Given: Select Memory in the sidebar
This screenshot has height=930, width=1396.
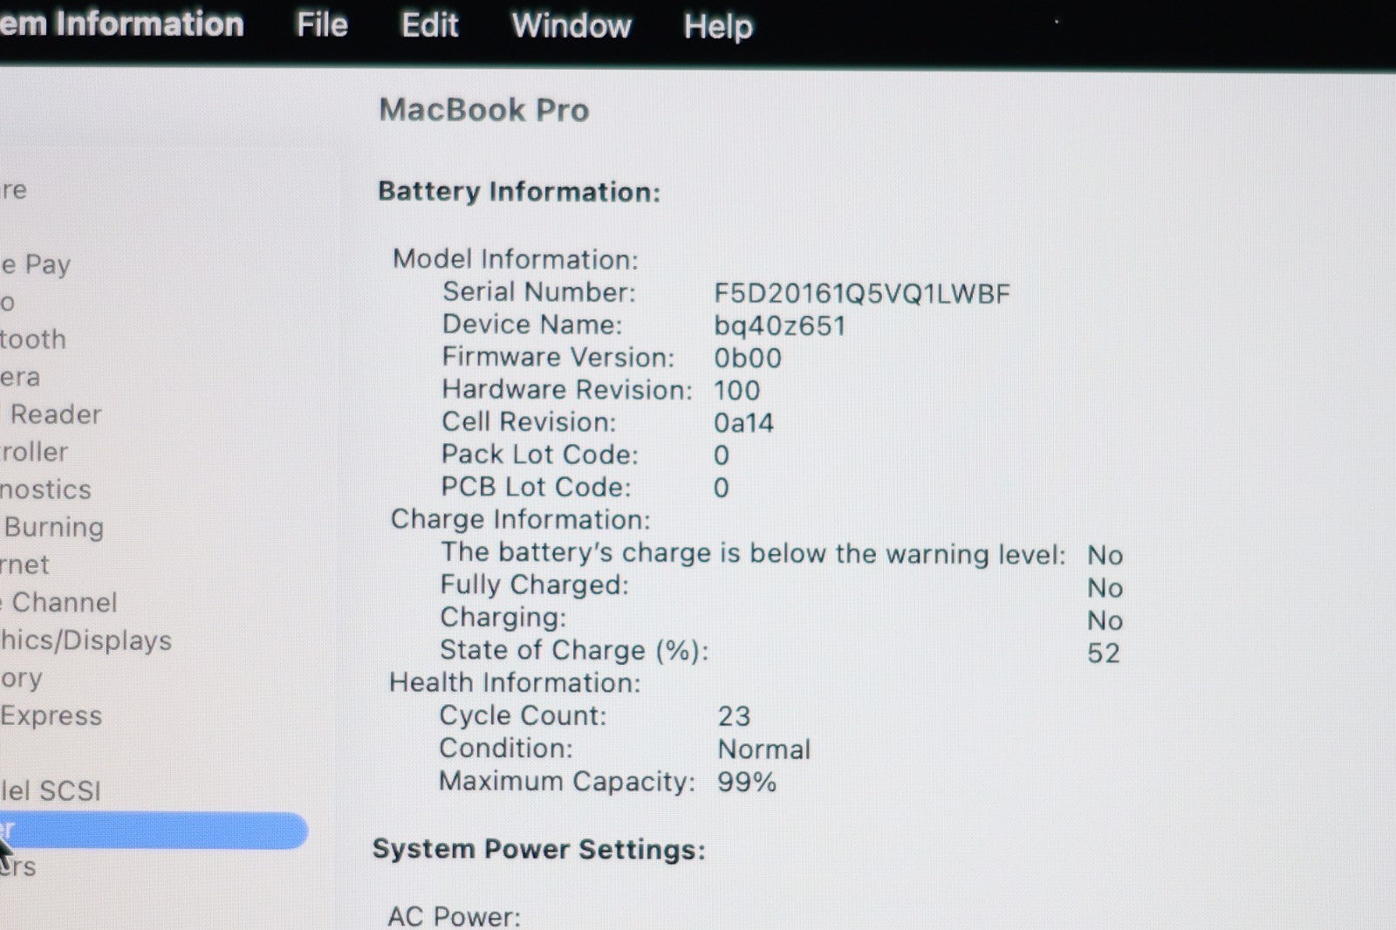Looking at the screenshot, I should [21, 678].
